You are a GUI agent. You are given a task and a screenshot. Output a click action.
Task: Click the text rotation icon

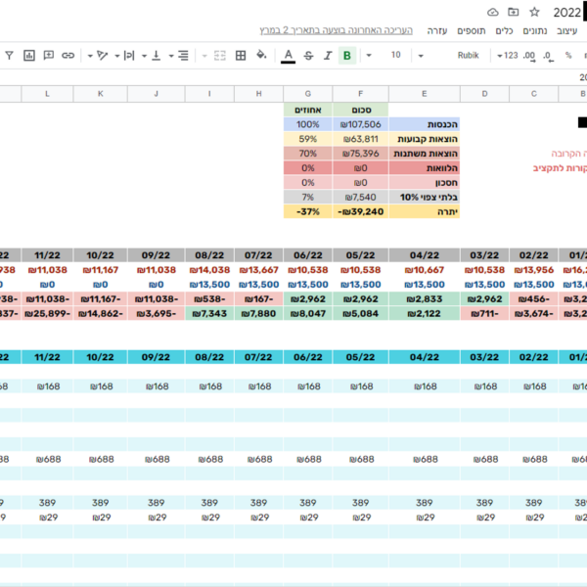click(x=102, y=56)
